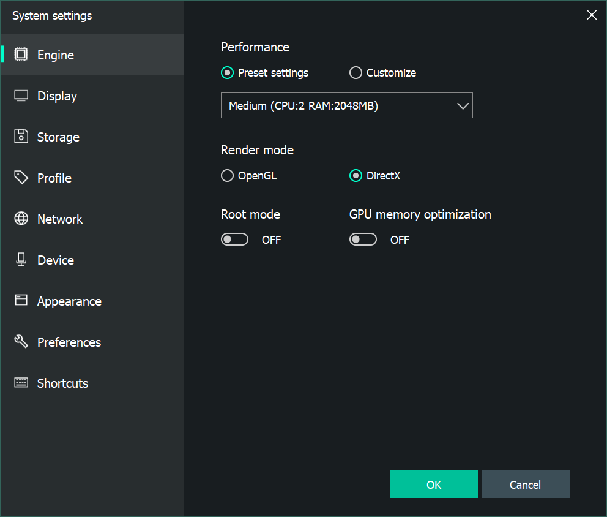Click the Appearance window icon
The width and height of the screenshot is (607, 517).
pos(21,300)
